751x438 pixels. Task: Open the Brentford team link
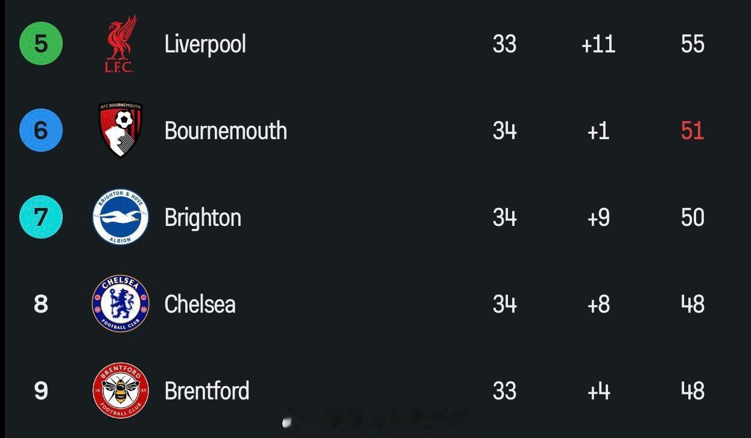[x=207, y=391]
